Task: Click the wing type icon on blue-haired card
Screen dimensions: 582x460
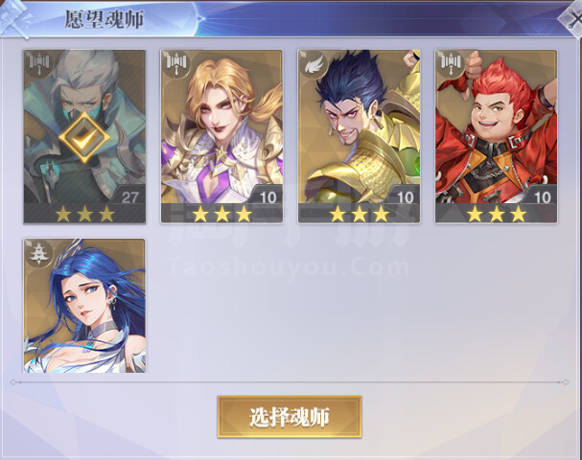Action: [x=314, y=64]
